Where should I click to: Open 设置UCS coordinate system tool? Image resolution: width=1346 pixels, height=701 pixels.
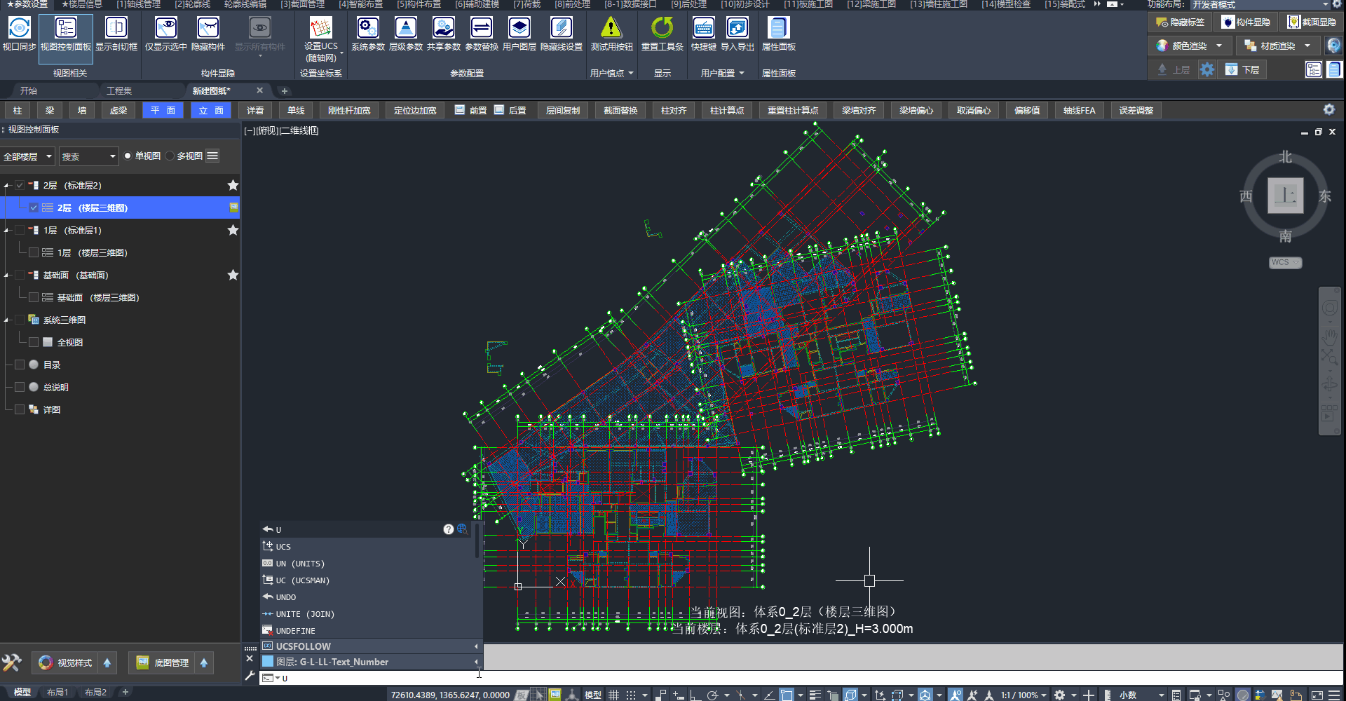click(320, 29)
